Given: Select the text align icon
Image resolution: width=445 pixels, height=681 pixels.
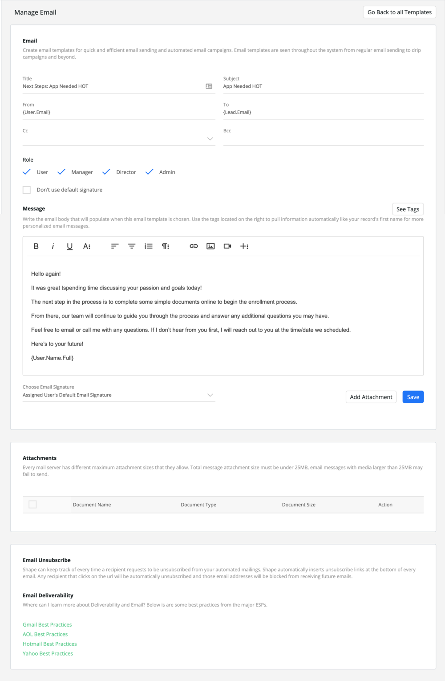Looking at the screenshot, I should [x=115, y=246].
